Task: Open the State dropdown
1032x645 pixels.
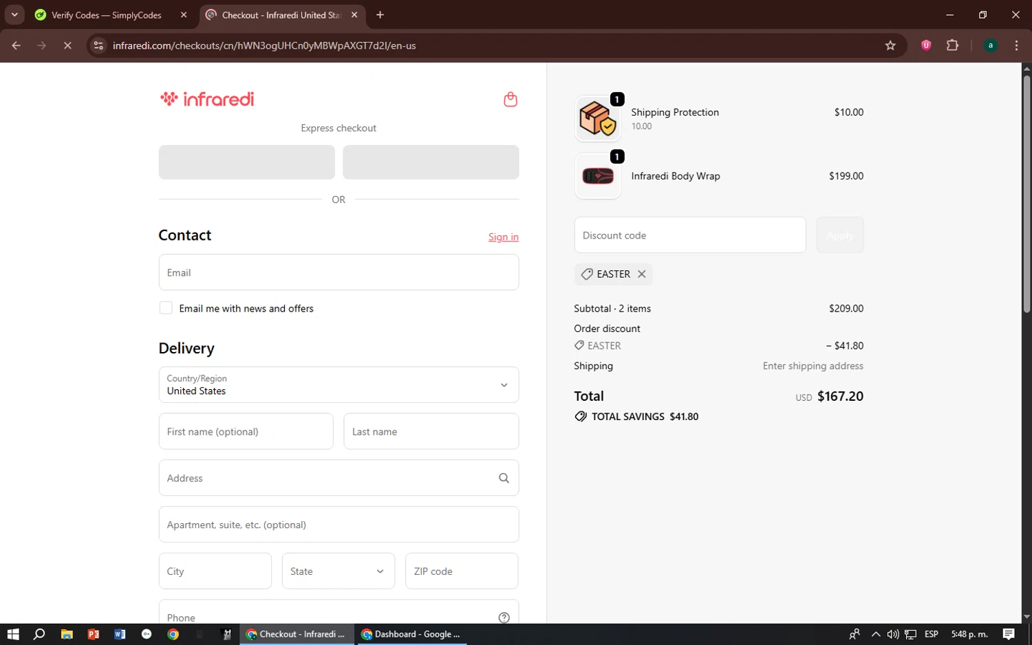Action: pos(338,571)
